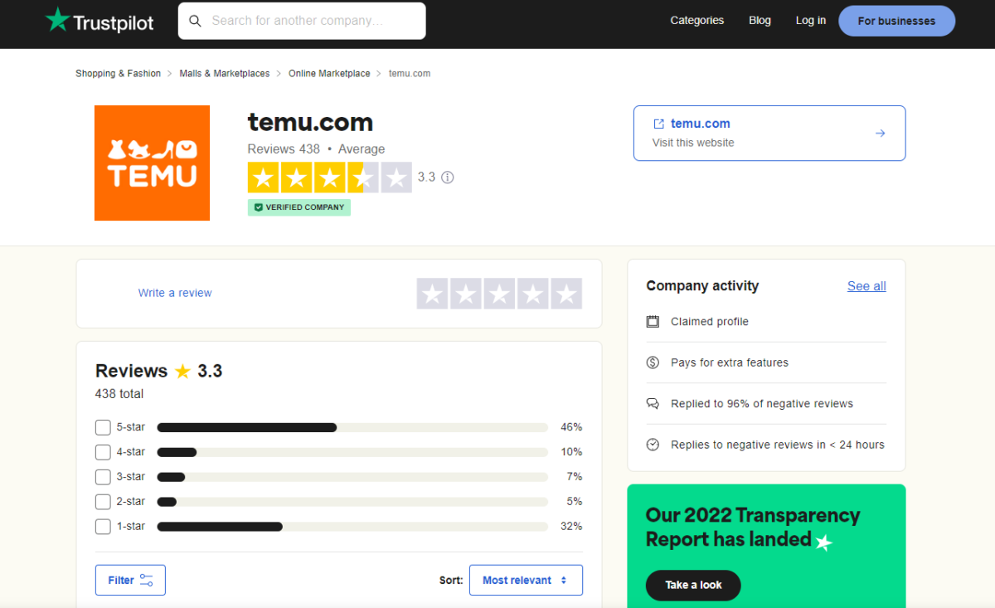
Task: Open the Most relevant sort dropdown
Action: pos(526,580)
